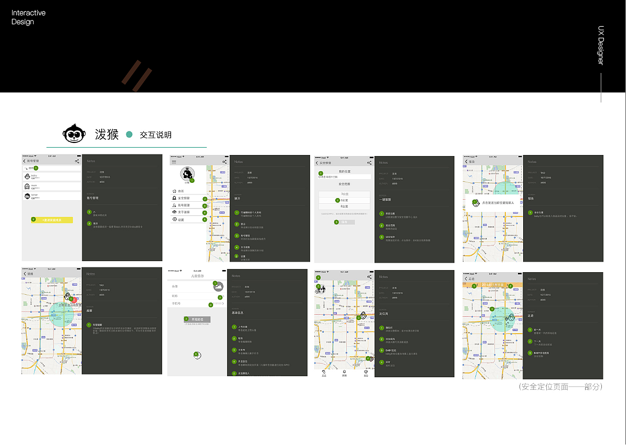Select the baby account row
626x445 pixels.
pos(51,177)
